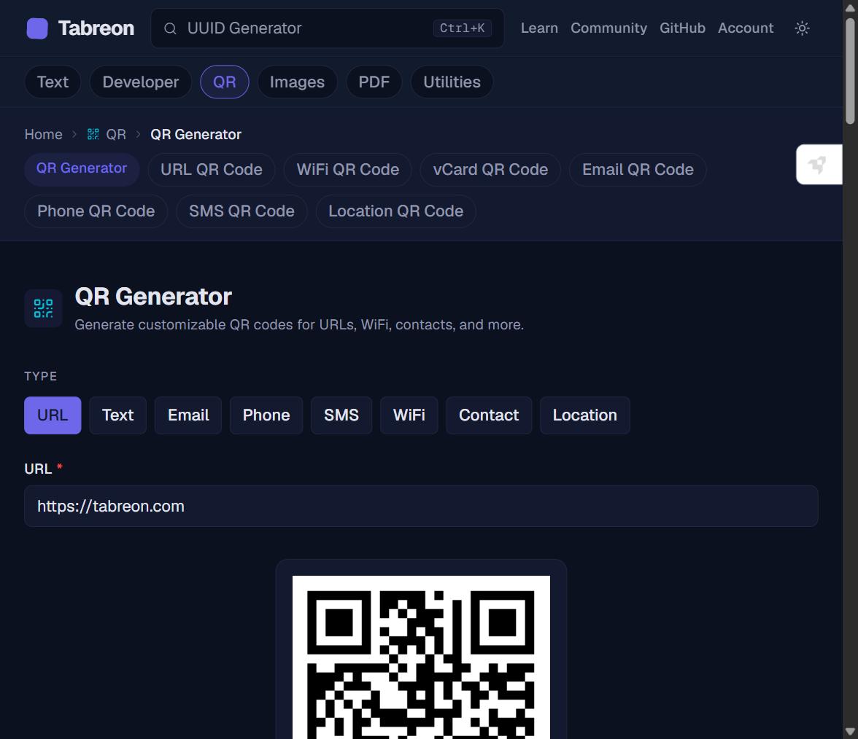858x739 pixels.
Task: Select the QR category tab
Action: coord(225,82)
